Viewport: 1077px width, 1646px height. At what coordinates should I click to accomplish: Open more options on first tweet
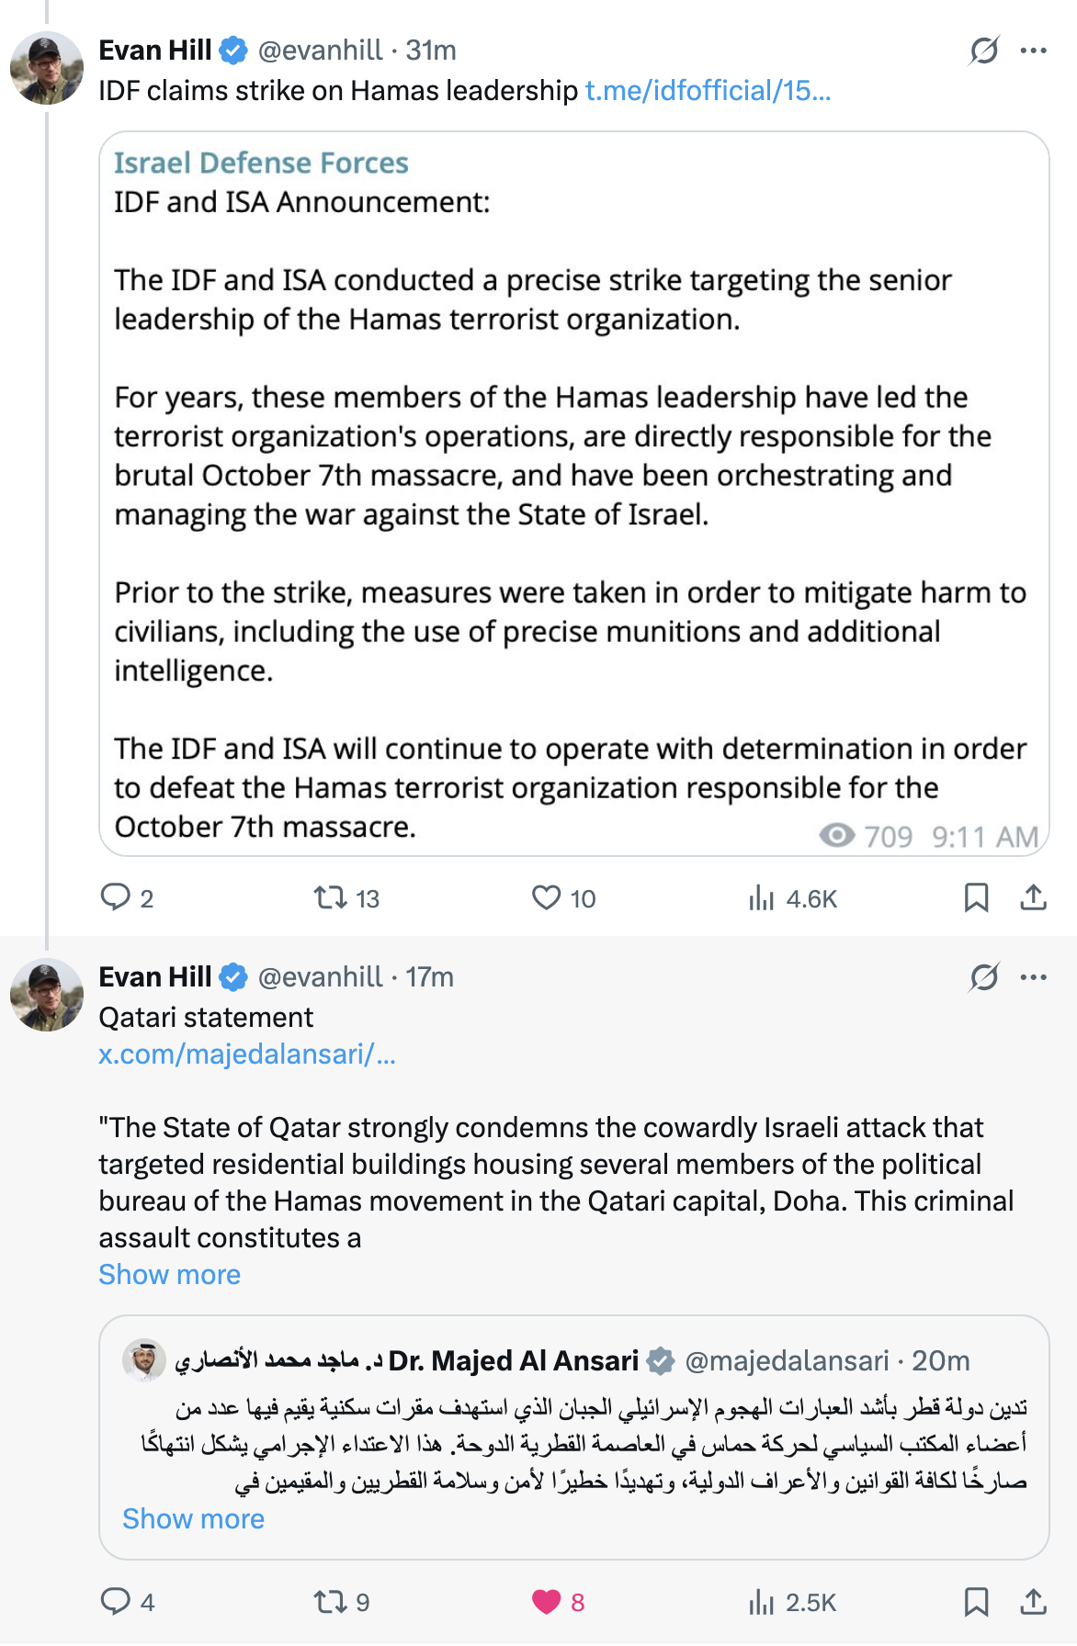pos(1034,51)
